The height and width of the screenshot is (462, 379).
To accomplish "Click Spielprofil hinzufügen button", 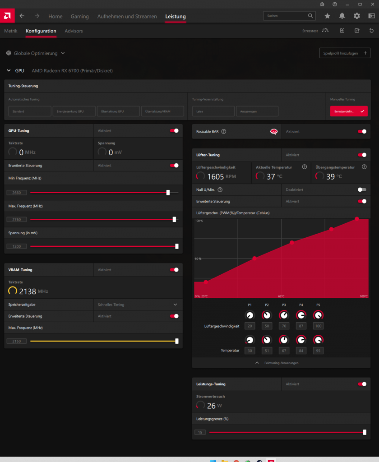I will pyautogui.click(x=345, y=53).
